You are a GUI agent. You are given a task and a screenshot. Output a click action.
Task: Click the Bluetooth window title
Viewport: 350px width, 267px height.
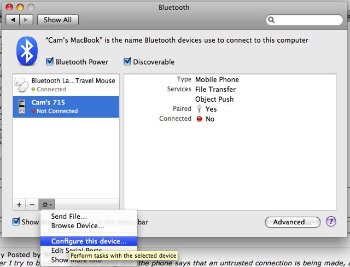174,7
